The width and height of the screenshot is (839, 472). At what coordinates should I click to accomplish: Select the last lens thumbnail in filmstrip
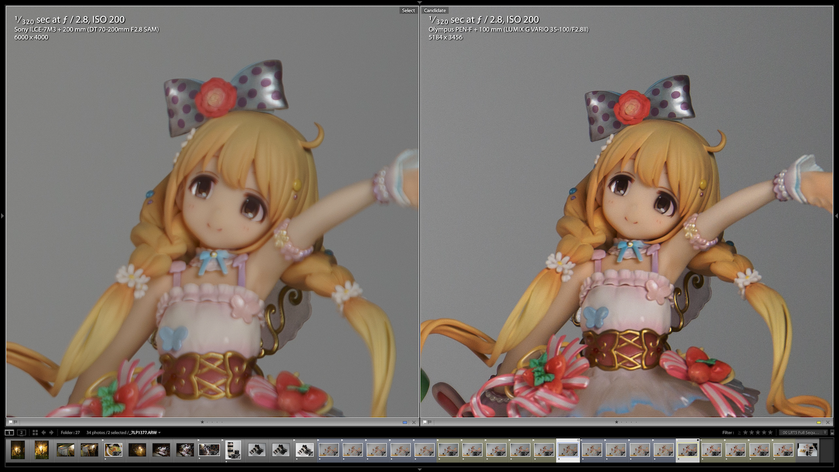[808, 450]
